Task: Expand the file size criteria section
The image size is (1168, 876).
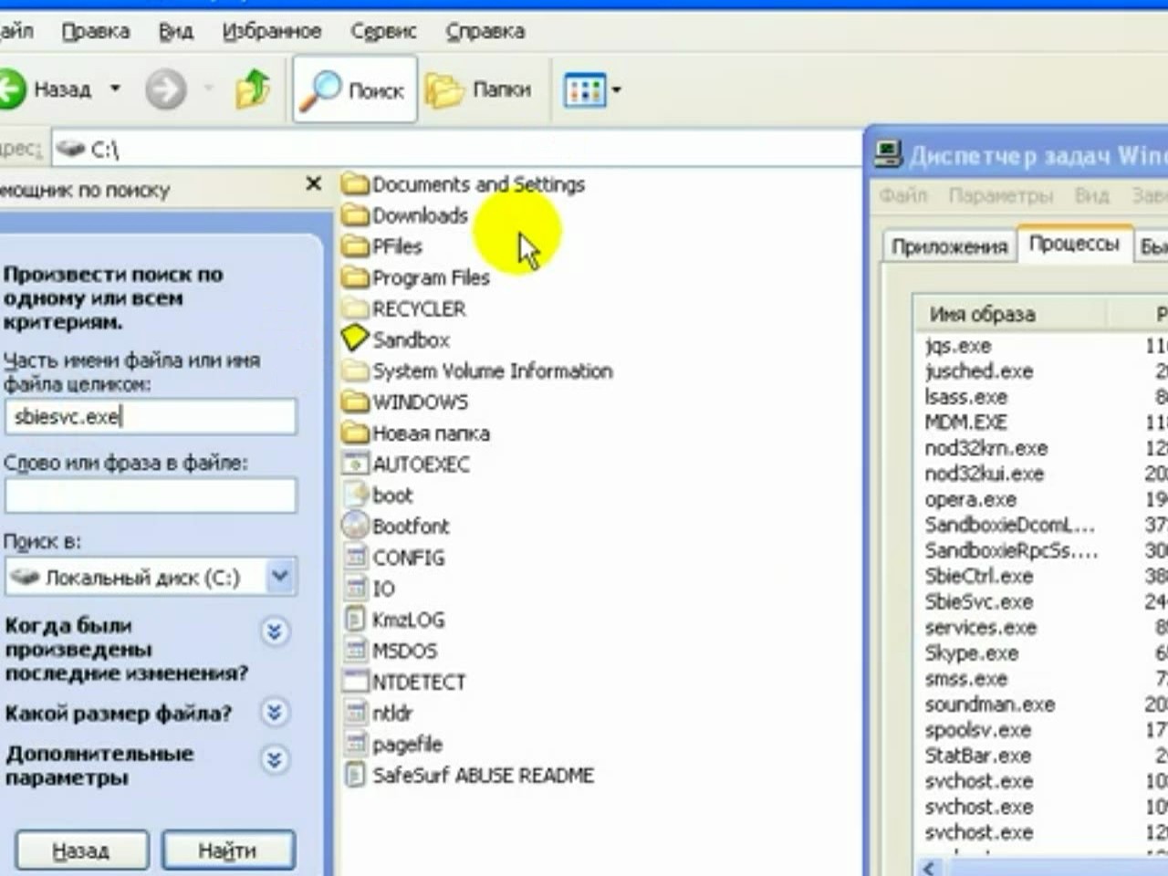Action: tap(274, 712)
